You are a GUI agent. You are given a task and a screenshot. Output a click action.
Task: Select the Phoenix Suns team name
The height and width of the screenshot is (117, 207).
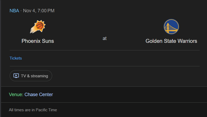click(x=38, y=41)
